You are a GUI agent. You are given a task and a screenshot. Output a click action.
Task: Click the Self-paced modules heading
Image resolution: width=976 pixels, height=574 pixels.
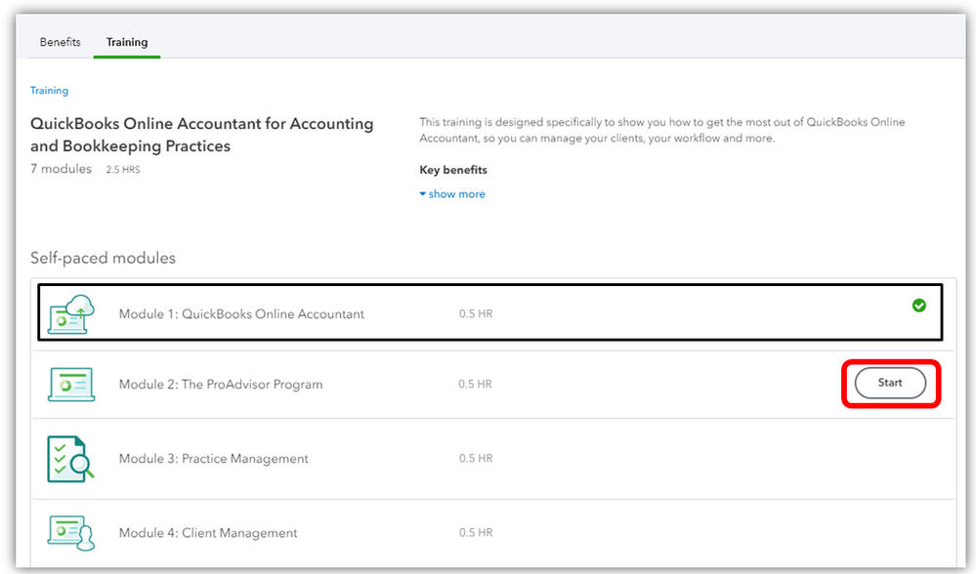pos(103,258)
